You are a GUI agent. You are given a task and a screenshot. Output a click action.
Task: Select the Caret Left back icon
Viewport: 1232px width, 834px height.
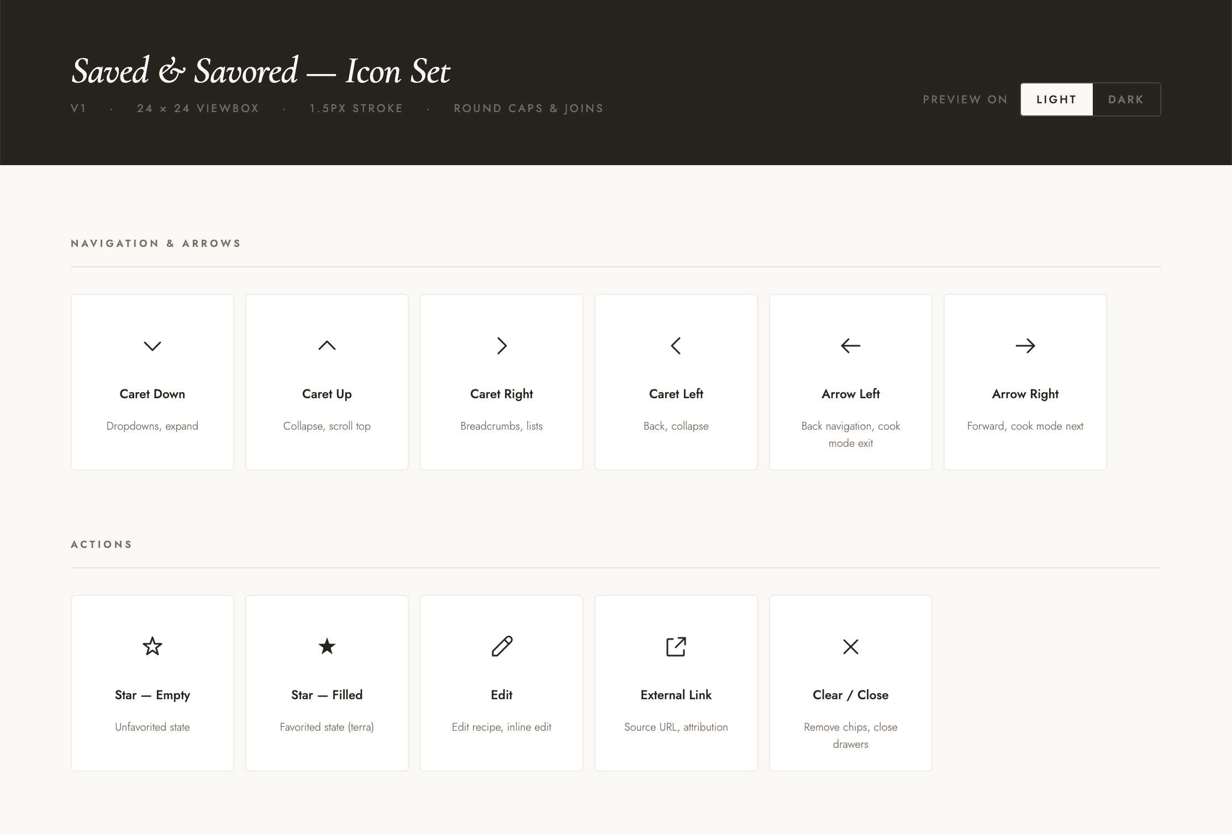click(676, 346)
